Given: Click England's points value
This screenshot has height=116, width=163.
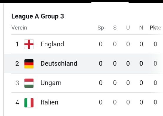Looking at the screenshot, I should tap(155, 44).
